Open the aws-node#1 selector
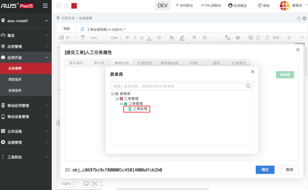 (x=25, y=21)
